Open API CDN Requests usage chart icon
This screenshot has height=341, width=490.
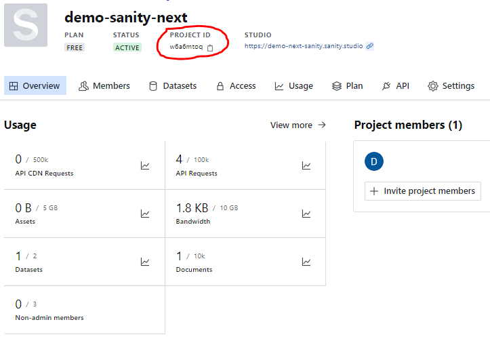(x=145, y=165)
